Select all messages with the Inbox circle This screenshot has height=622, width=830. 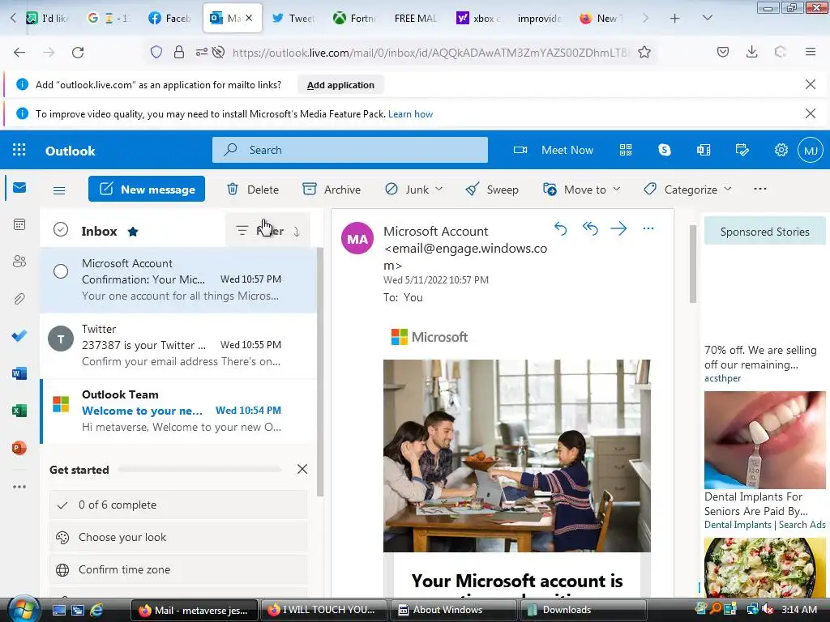[61, 229]
